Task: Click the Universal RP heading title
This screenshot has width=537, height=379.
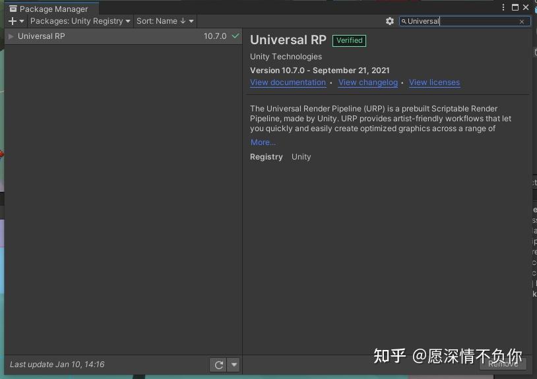Action: pyautogui.click(x=288, y=40)
